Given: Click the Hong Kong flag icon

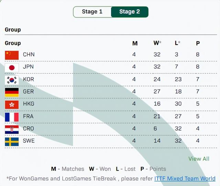Looking at the screenshot, I should pos(12,104).
